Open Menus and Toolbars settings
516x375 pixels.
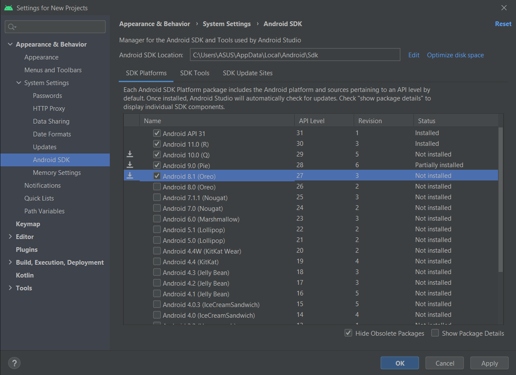tap(53, 70)
